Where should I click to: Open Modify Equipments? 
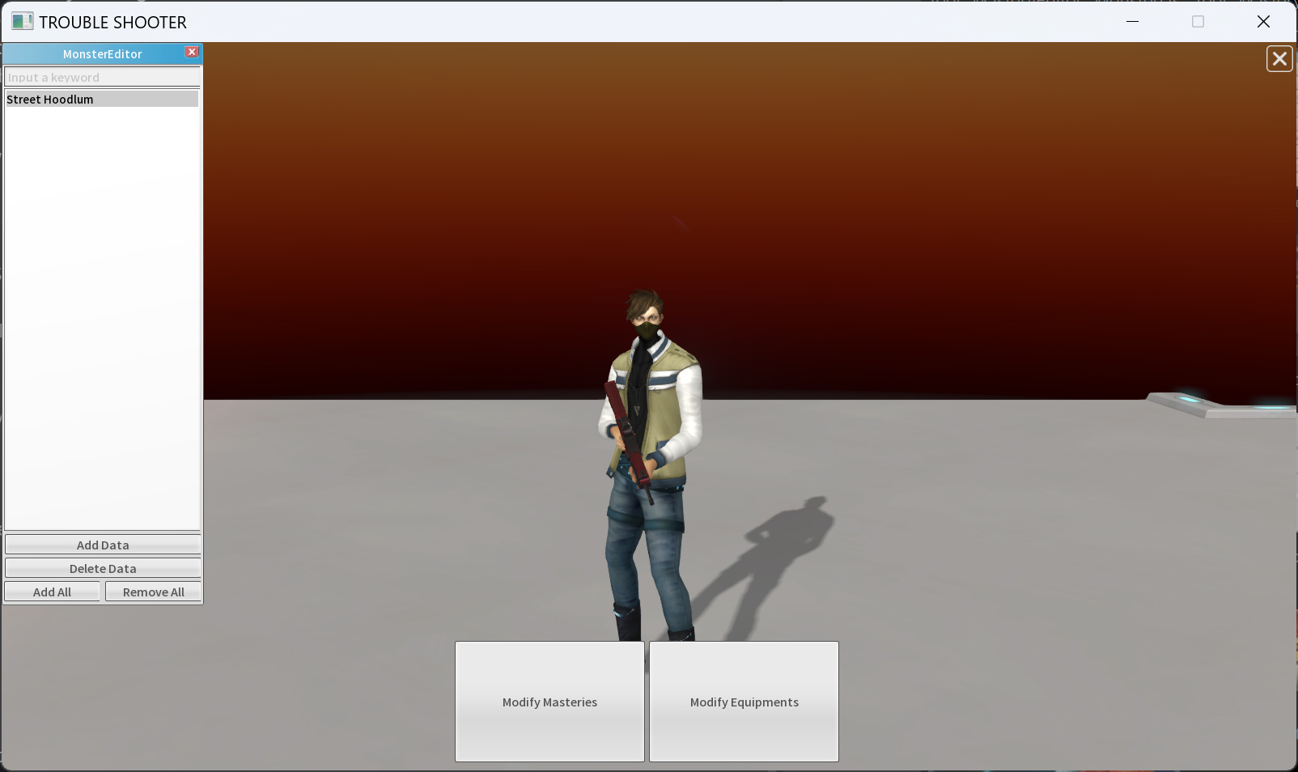(744, 702)
